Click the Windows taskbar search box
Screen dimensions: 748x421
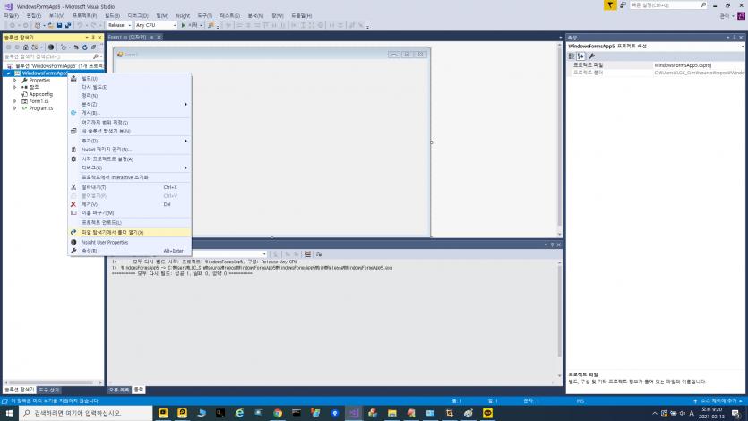pos(86,413)
